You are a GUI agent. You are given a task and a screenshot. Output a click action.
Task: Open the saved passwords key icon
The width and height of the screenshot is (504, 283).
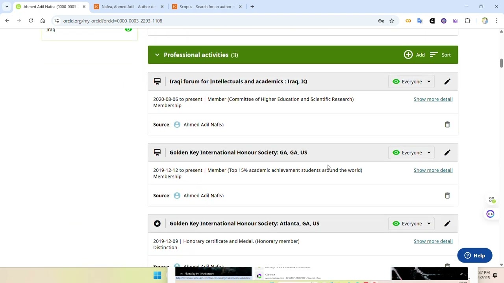coord(381,21)
